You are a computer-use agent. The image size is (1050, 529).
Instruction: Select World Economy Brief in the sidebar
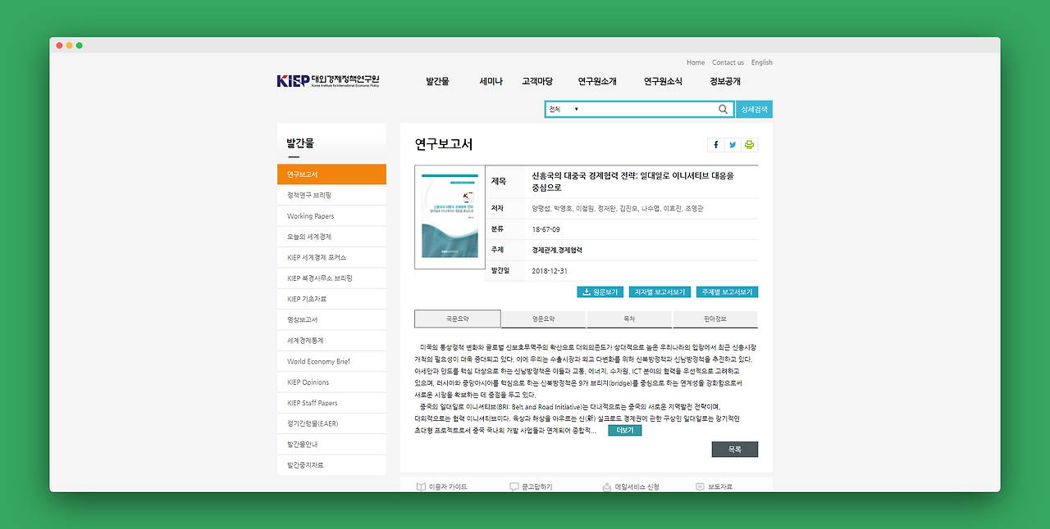tap(331, 361)
